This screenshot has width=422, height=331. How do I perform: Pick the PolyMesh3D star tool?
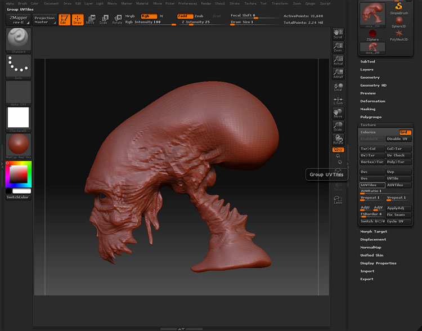click(399, 35)
